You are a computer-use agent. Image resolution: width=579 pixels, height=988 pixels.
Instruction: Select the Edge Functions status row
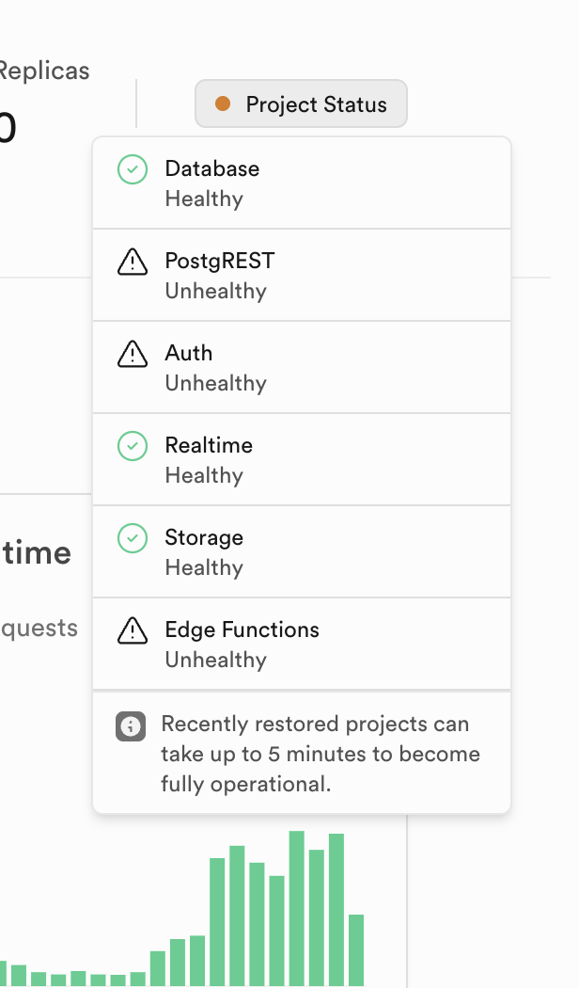[x=301, y=644]
